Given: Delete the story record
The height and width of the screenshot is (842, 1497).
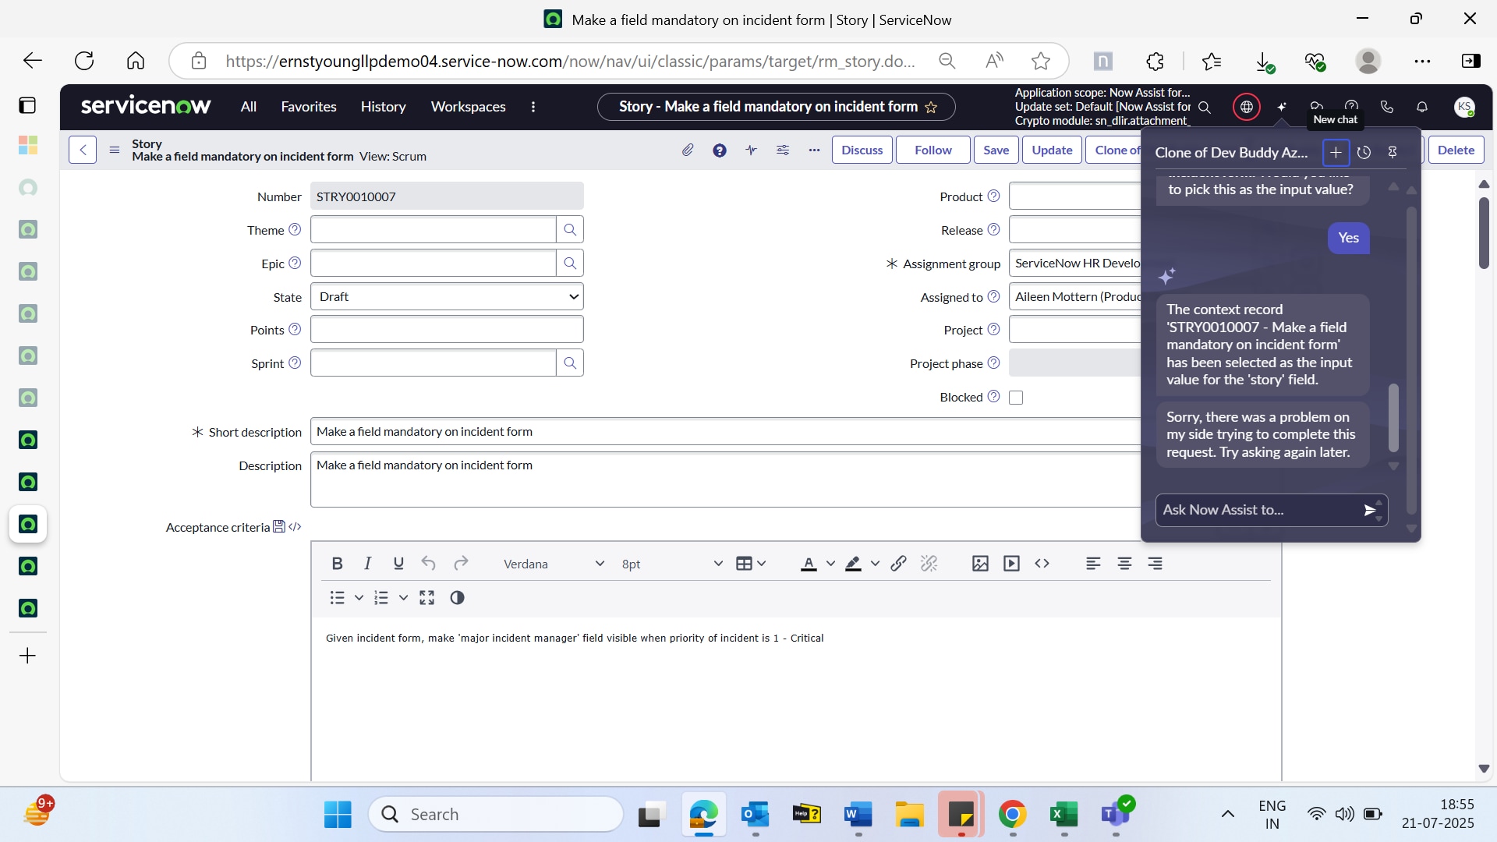Looking at the screenshot, I should [1456, 150].
